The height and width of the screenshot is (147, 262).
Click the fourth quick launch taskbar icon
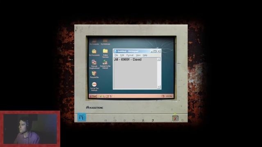(111, 96)
